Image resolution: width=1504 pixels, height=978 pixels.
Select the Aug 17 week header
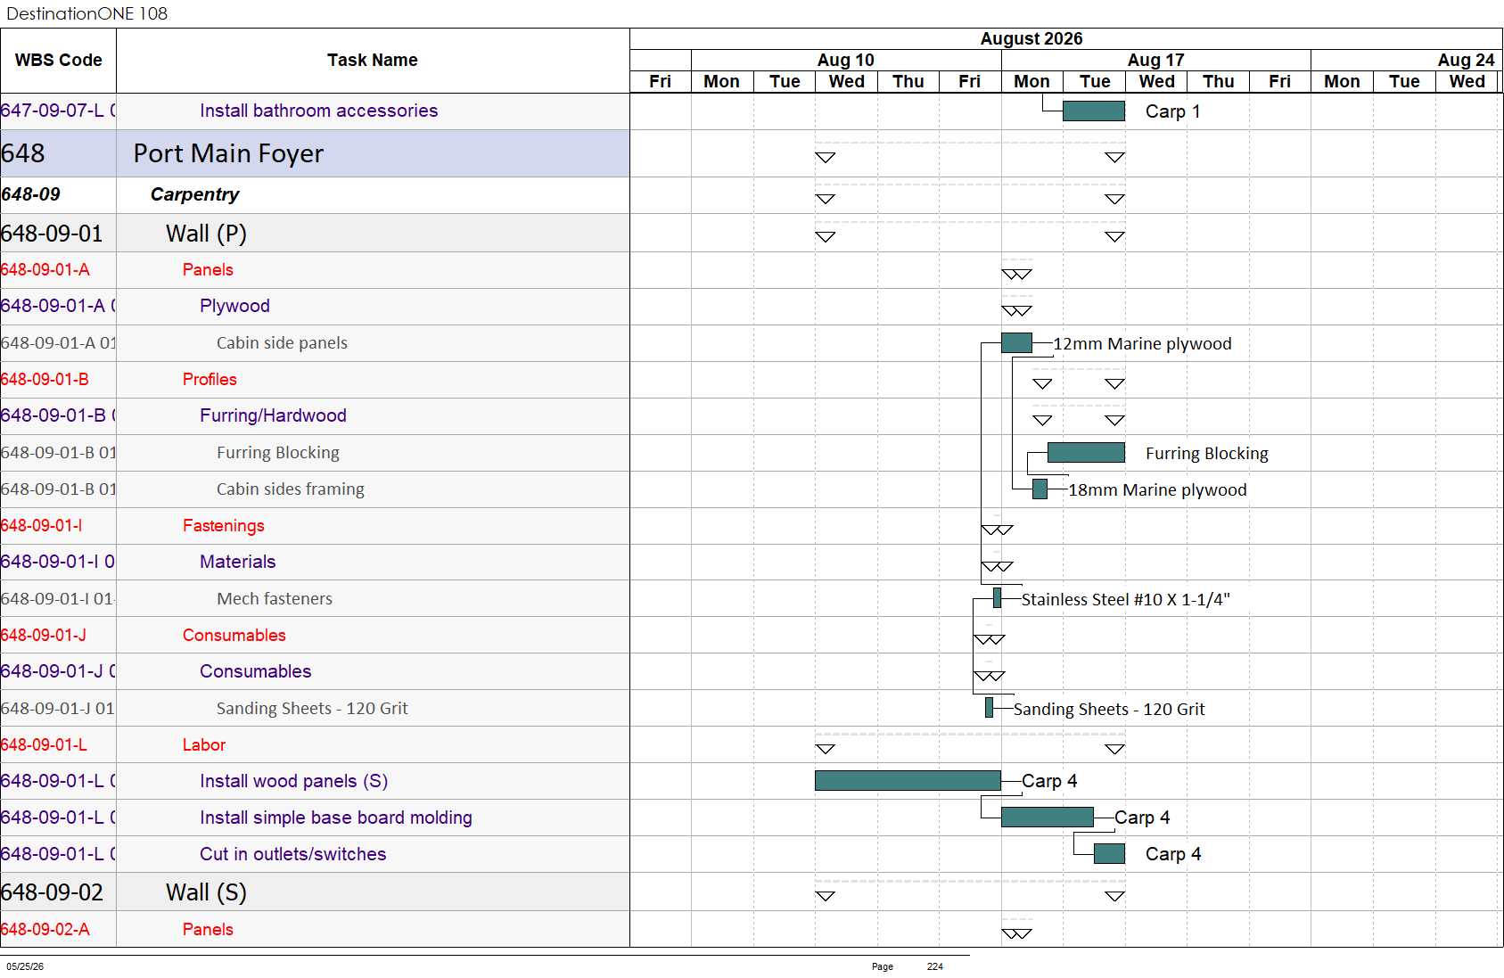(1155, 60)
